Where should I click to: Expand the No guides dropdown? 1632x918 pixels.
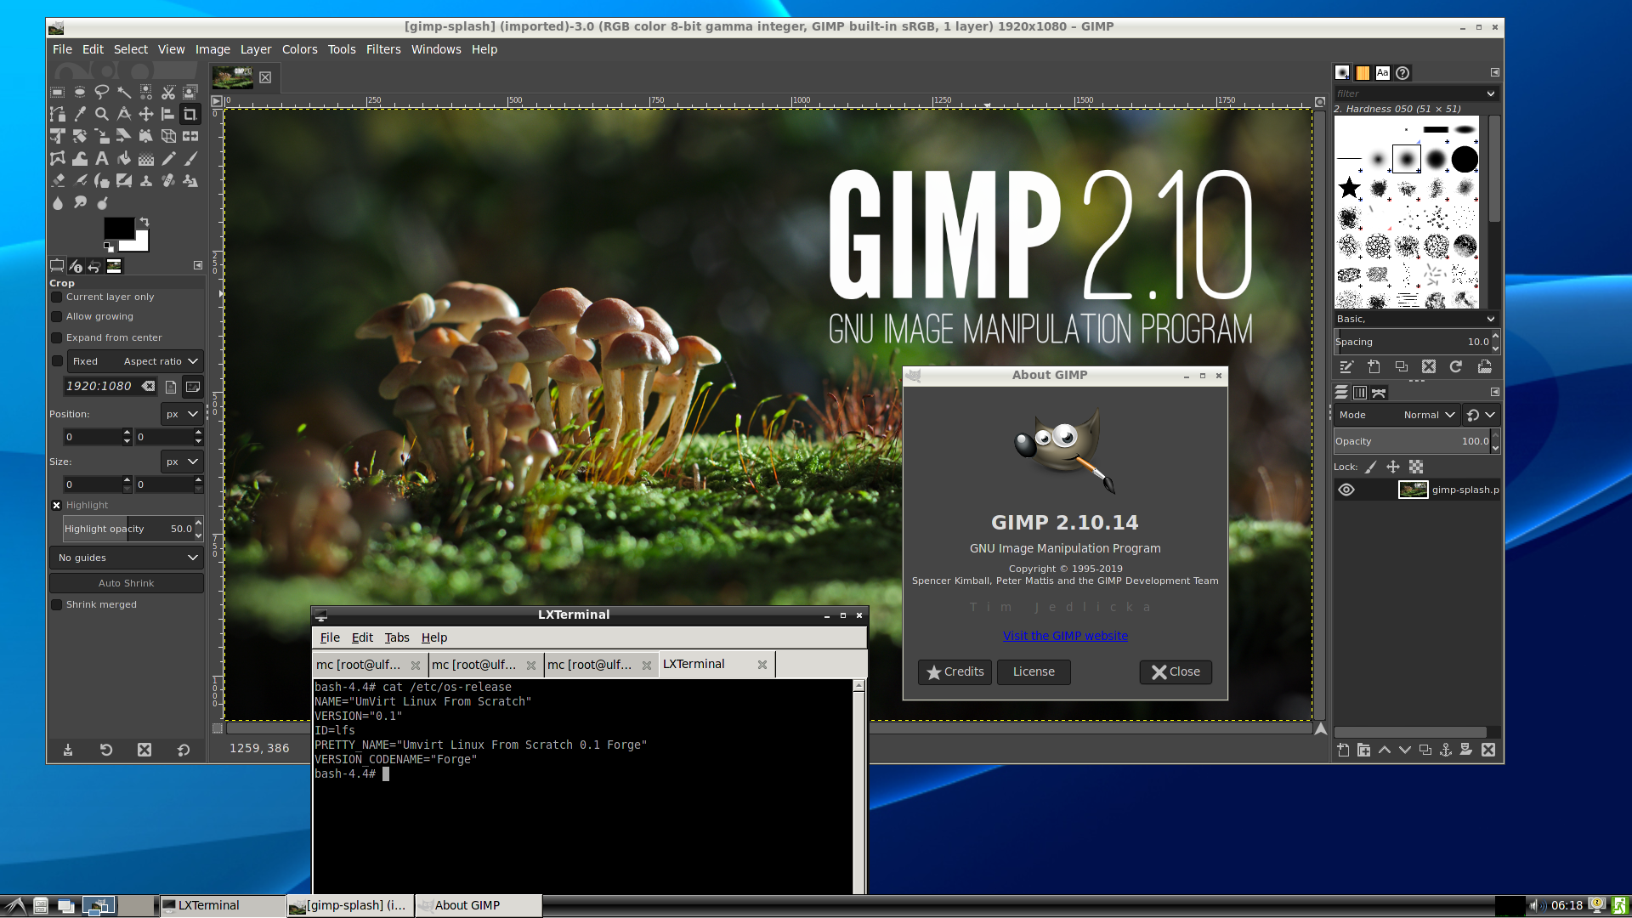pos(126,558)
